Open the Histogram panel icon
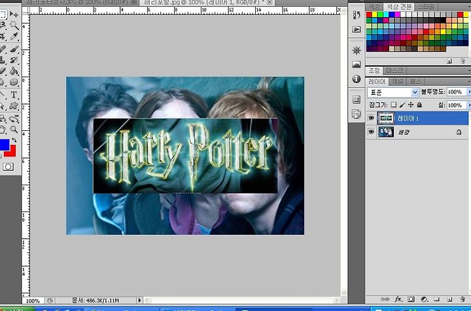This screenshot has height=311, width=471. (357, 64)
